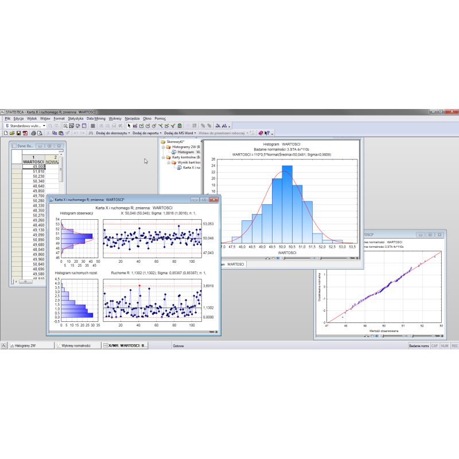459x459 pixels.
Task: Select the WARTOSCI column header in spreadsheet
Action: coord(33,162)
